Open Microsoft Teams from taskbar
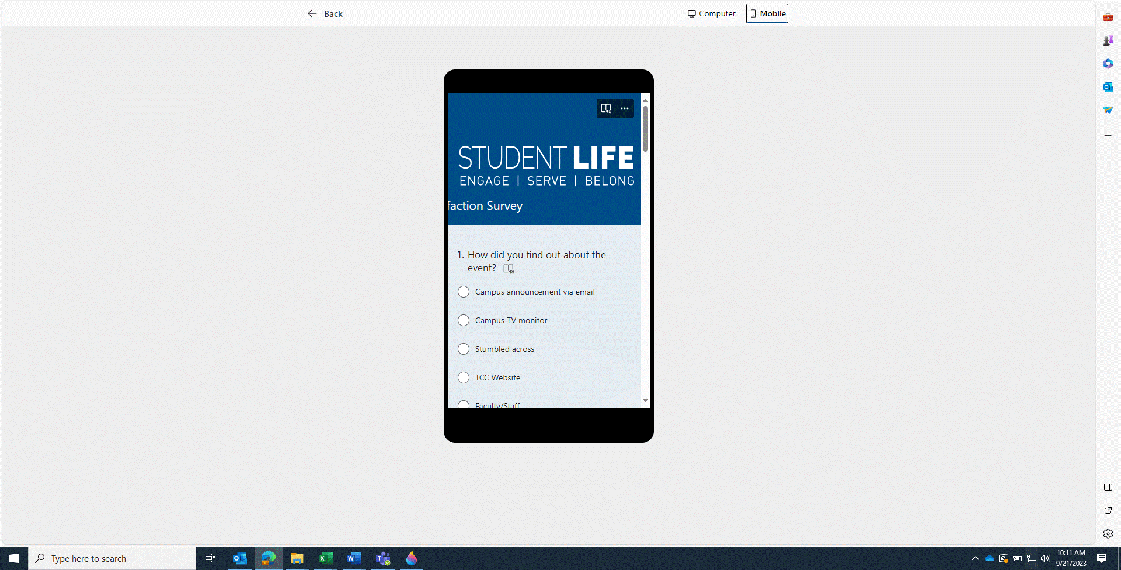Viewport: 1121px width, 570px height. 383,558
